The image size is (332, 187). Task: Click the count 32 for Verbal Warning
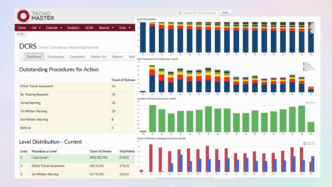click(113, 103)
